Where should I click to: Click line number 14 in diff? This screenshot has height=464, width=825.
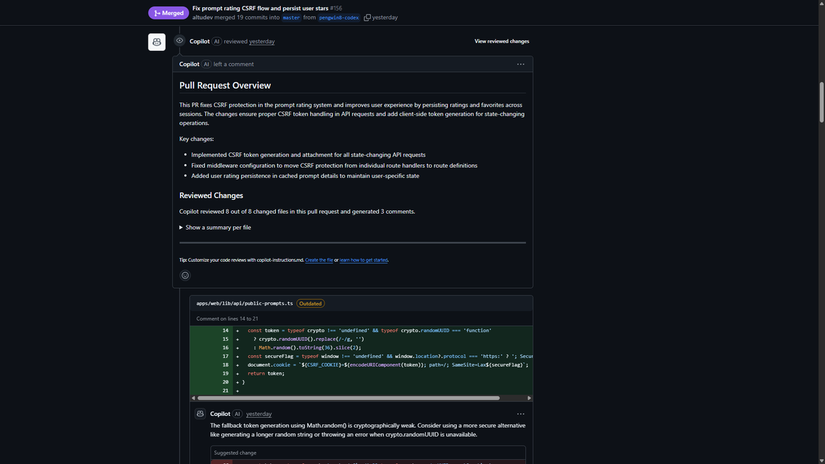pyautogui.click(x=225, y=331)
